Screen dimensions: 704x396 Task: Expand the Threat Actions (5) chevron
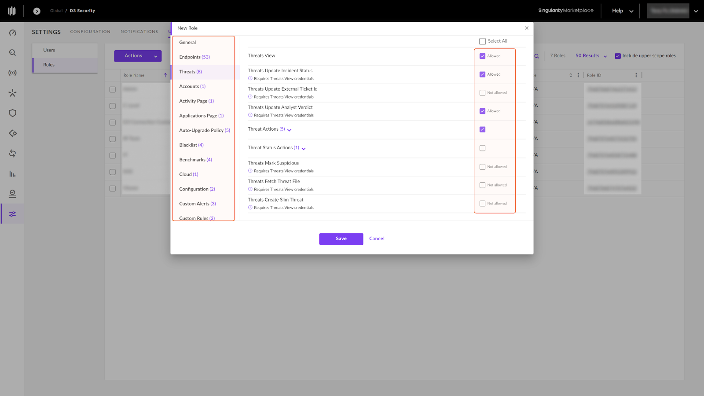point(289,130)
